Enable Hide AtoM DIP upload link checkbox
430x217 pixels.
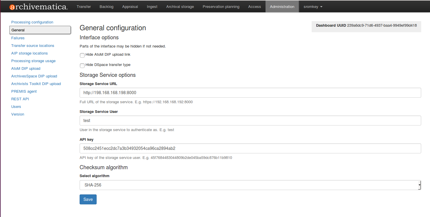click(x=82, y=55)
